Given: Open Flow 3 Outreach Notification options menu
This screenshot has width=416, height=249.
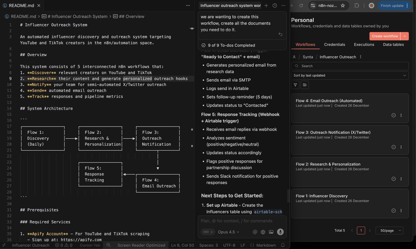Looking at the screenshot, I should (401, 147).
